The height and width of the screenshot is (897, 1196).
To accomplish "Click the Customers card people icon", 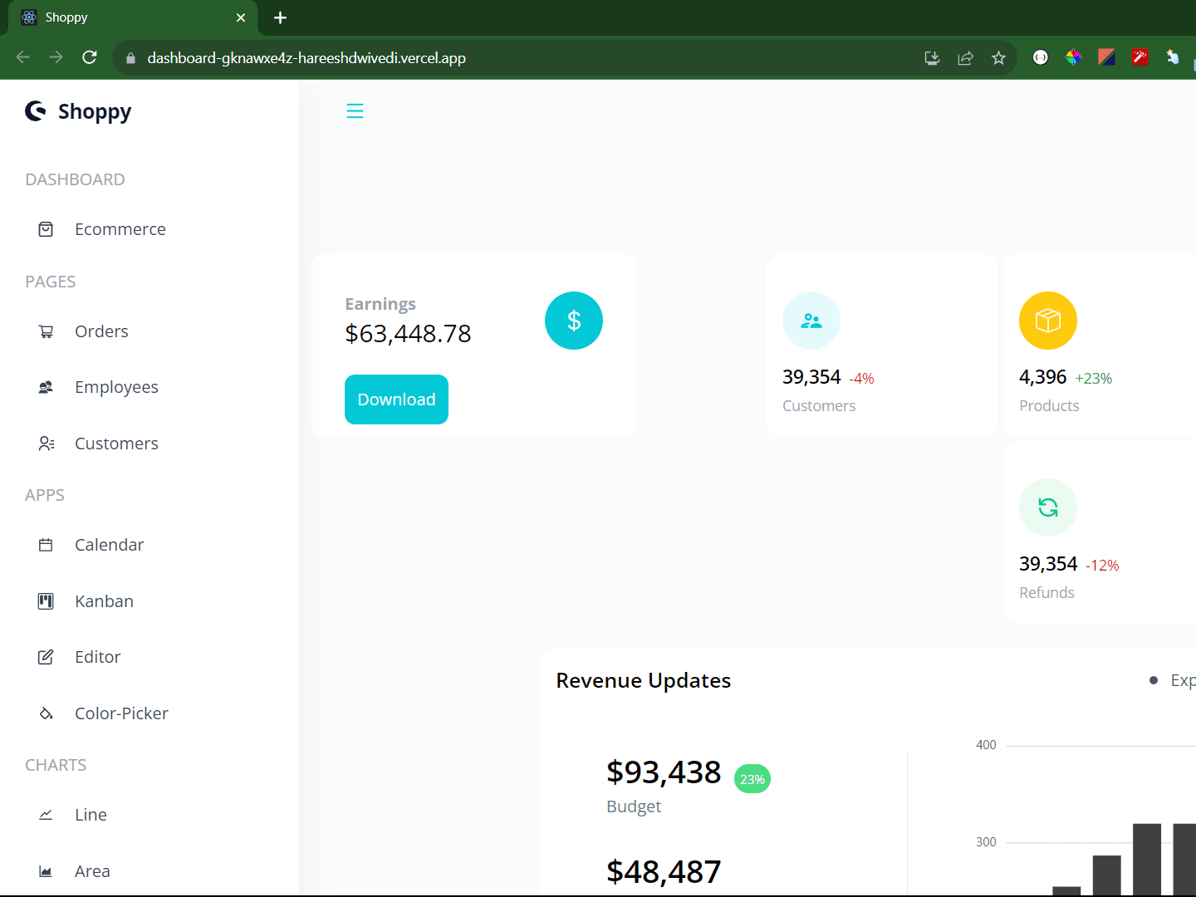I will click(x=811, y=321).
